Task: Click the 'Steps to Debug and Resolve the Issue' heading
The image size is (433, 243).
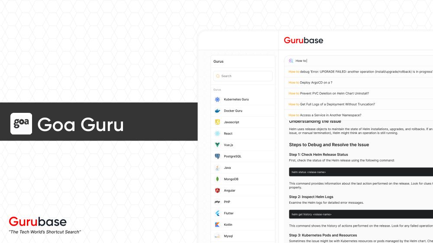Action: coord(329,145)
